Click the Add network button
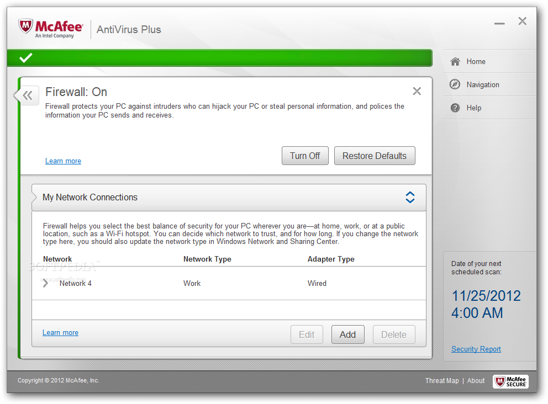This screenshot has height=404, width=548. point(347,334)
